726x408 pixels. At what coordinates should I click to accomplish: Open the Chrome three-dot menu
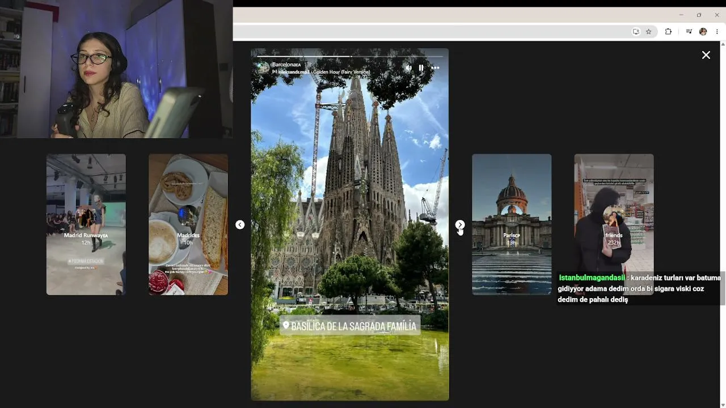717,32
